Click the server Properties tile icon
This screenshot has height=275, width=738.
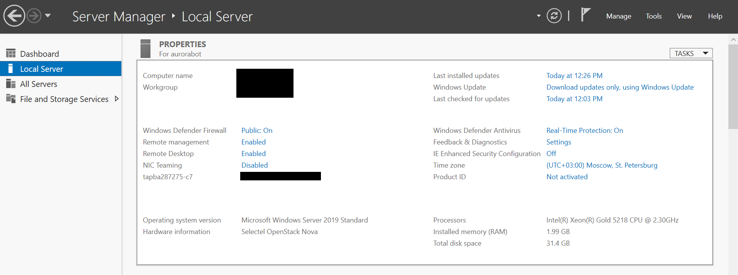pyautogui.click(x=146, y=49)
